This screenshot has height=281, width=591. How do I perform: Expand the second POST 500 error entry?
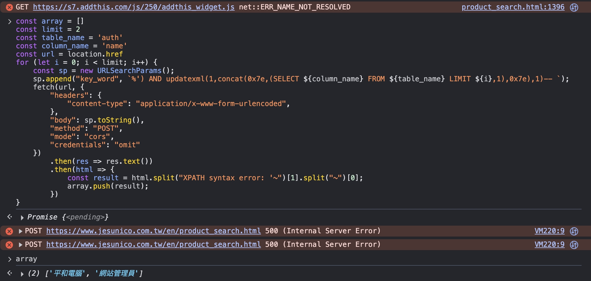click(21, 245)
